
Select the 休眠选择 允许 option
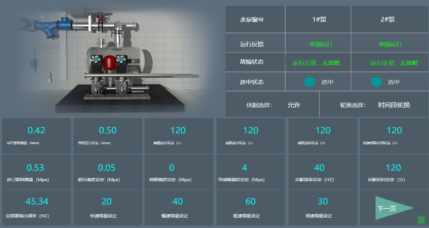(x=294, y=105)
